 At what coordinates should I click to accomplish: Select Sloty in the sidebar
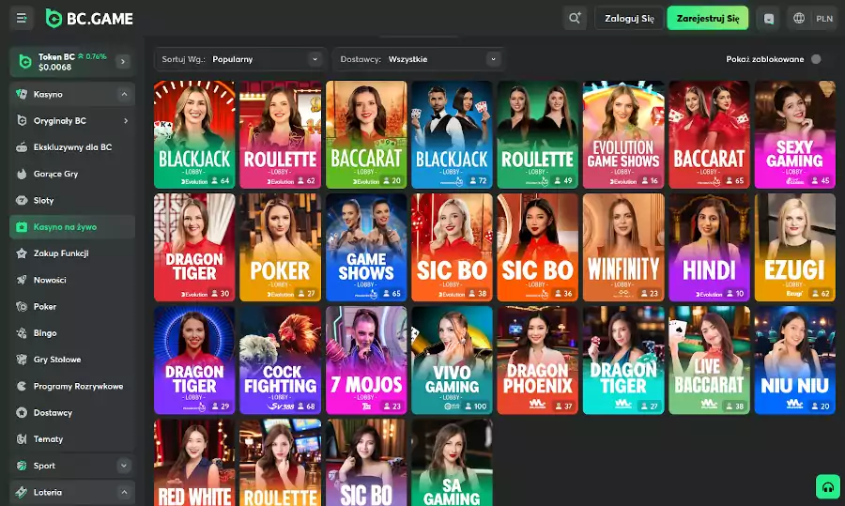(x=44, y=200)
